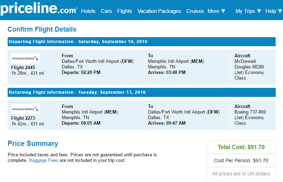Open the Hotels section
Viewport: 283px width, 182px height.
tap(88, 11)
